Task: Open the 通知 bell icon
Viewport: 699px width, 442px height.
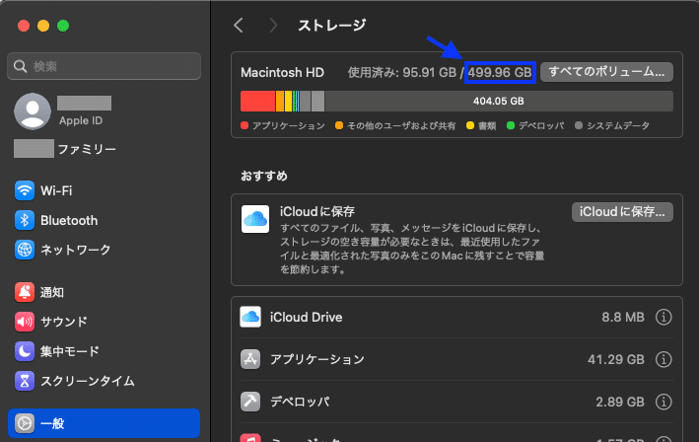Action: 25,292
